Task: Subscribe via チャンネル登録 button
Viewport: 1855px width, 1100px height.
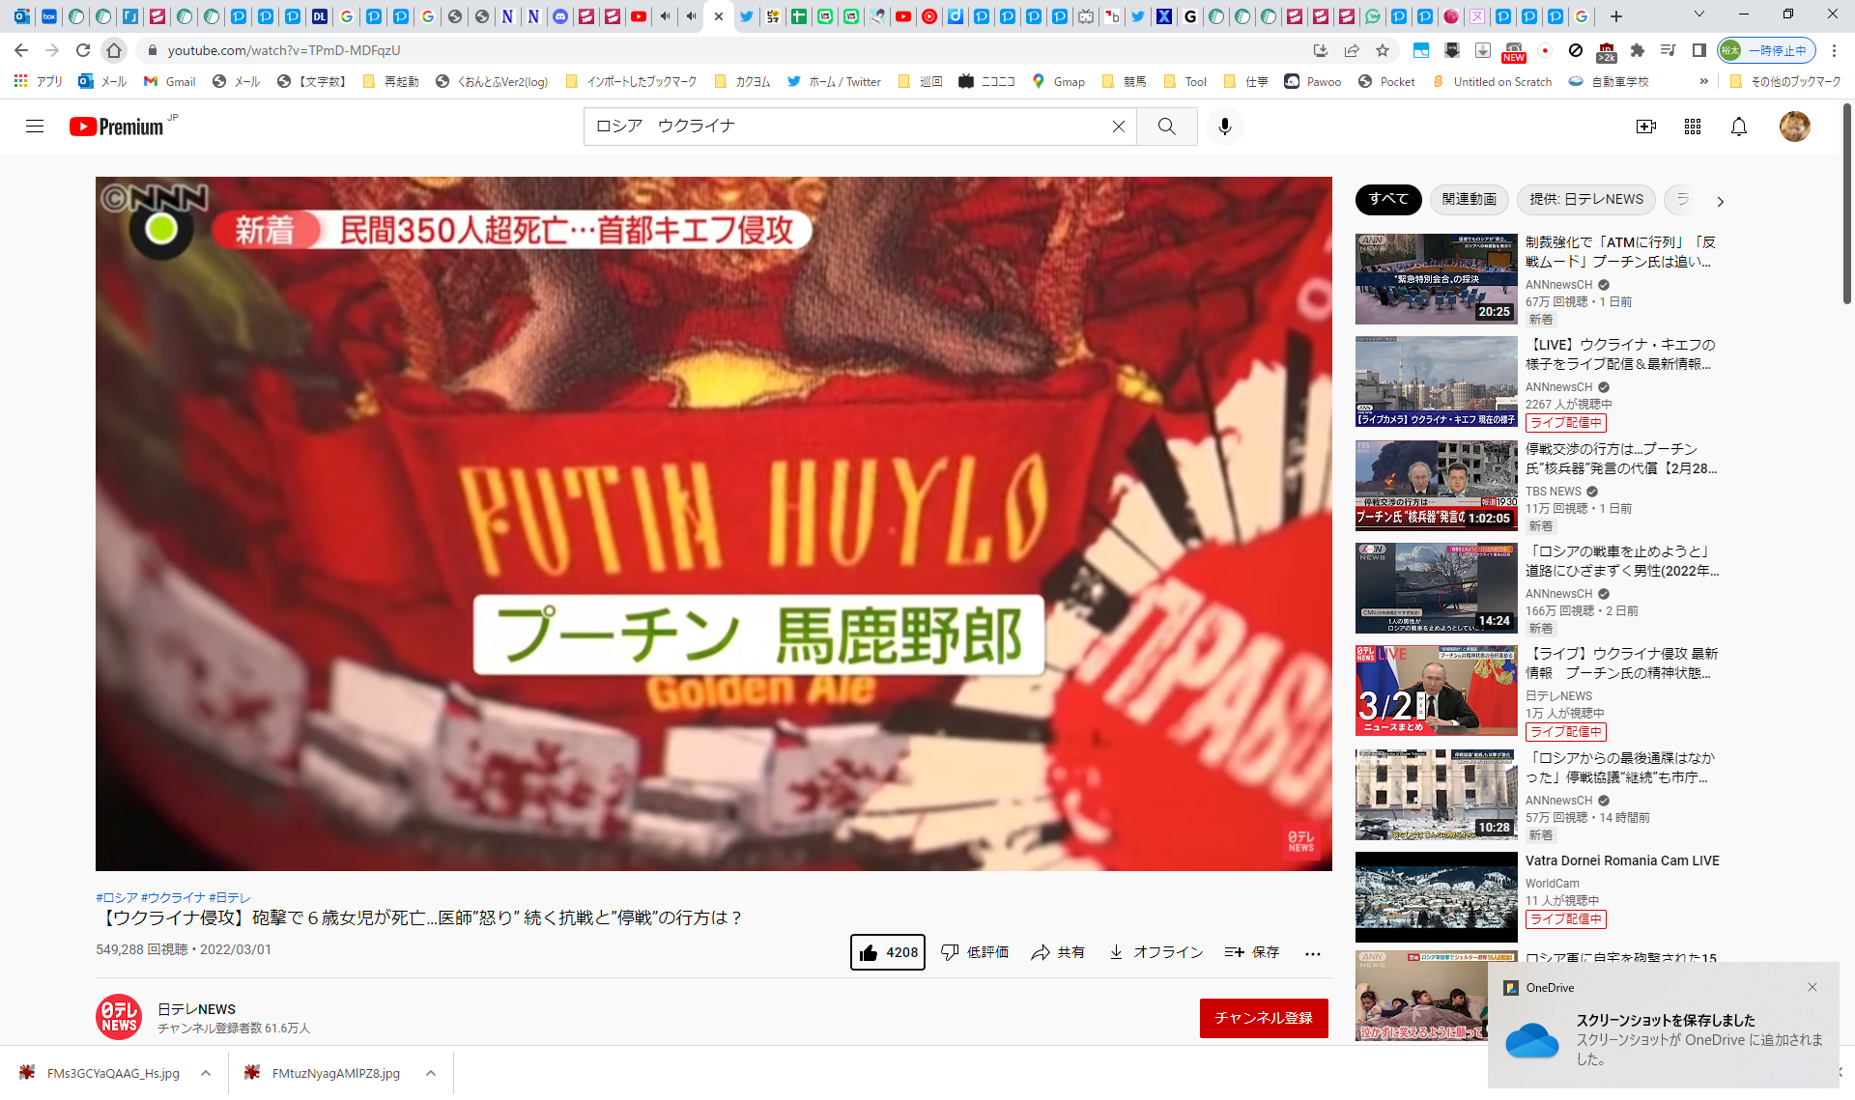Action: pyautogui.click(x=1263, y=1018)
